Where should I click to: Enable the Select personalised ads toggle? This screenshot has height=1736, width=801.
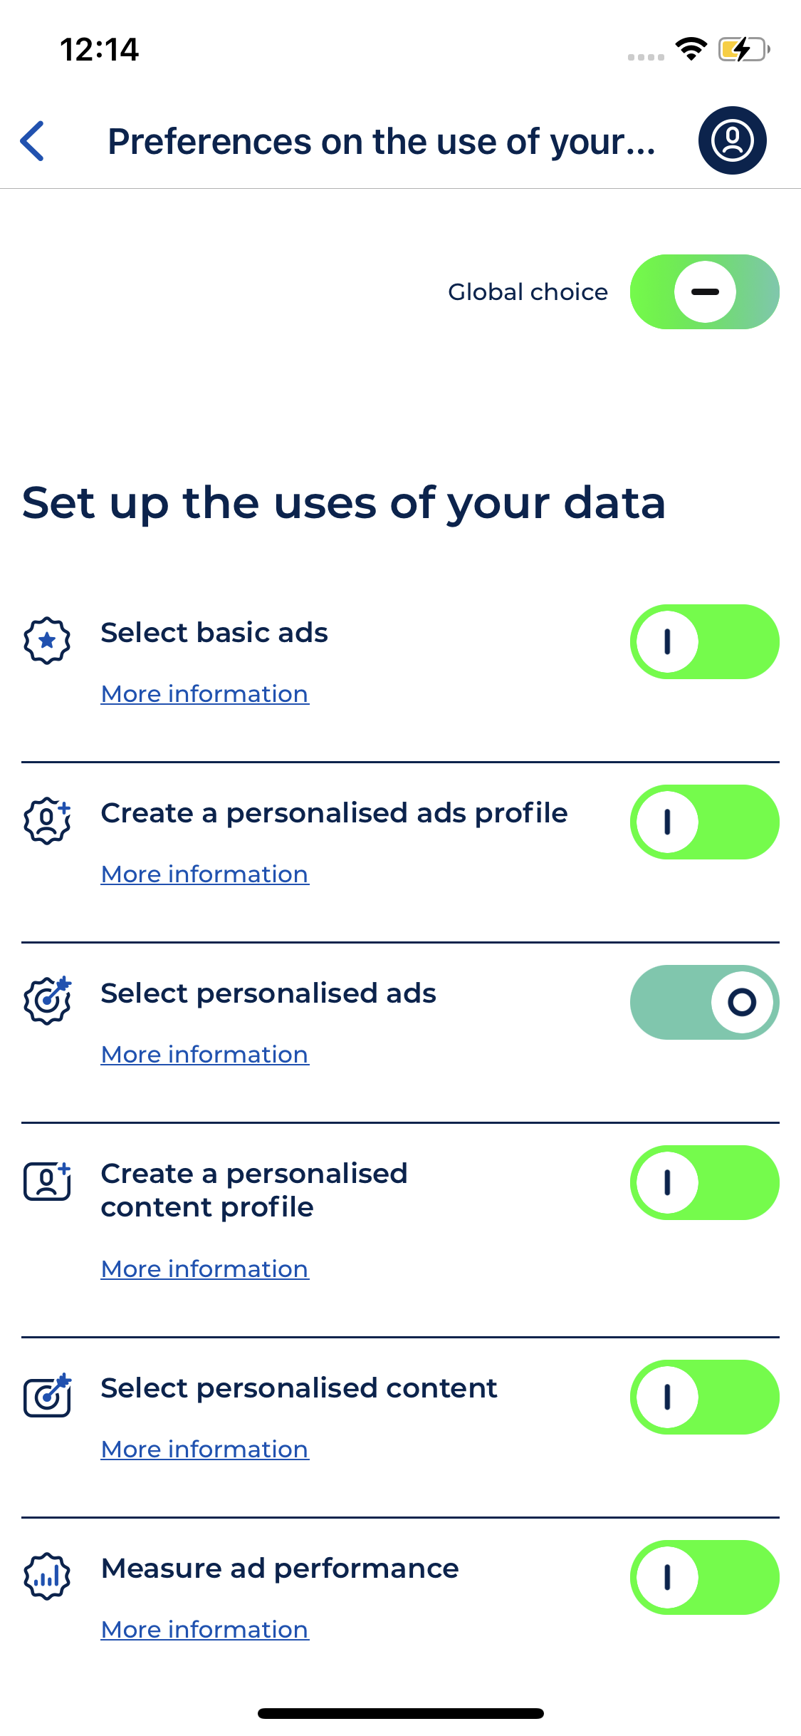(x=704, y=1003)
